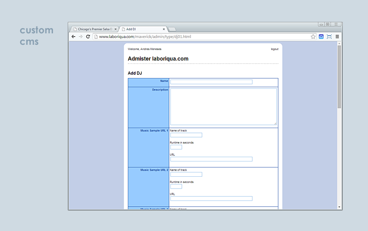Click the screen capture extension icon
This screenshot has width=368, height=231.
pyautogui.click(x=329, y=37)
